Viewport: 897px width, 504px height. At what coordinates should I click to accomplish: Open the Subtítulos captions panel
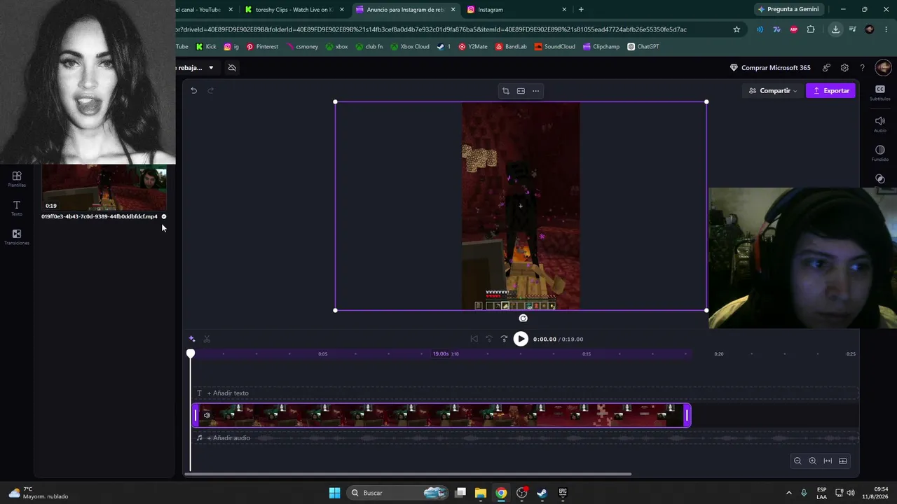coord(880,92)
